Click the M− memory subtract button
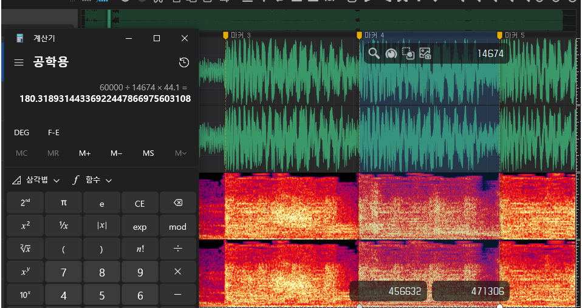This screenshot has height=308, width=582. click(x=117, y=153)
